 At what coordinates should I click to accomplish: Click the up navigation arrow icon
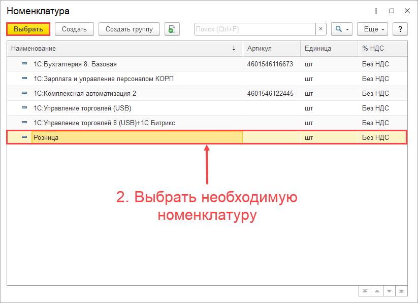point(376,290)
